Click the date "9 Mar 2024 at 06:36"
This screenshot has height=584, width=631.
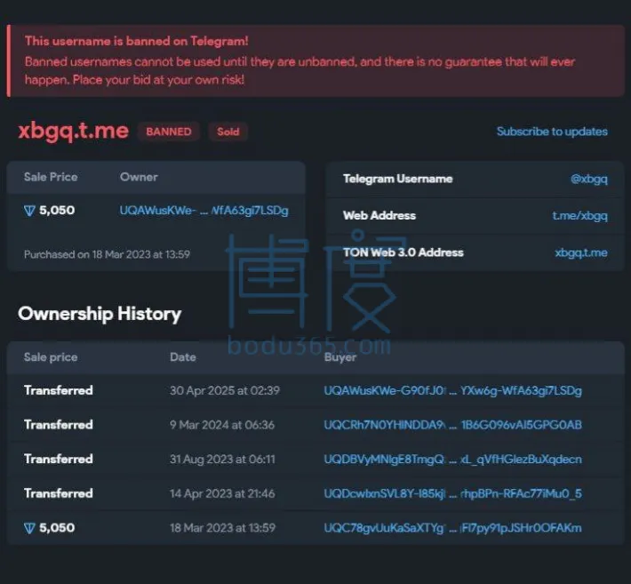[222, 425]
